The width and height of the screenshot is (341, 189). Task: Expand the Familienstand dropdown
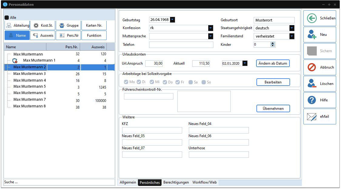click(x=292, y=36)
